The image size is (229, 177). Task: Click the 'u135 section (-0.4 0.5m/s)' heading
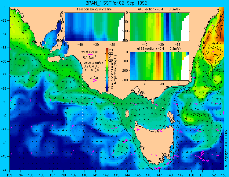coord(159,49)
